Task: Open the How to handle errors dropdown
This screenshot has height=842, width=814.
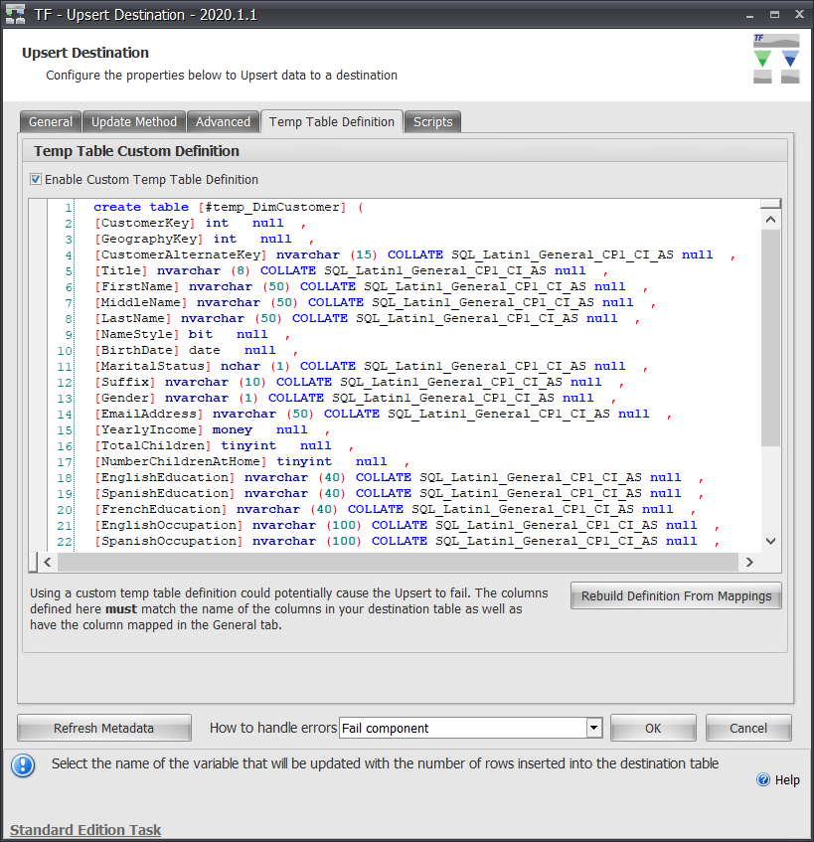Action: [467, 728]
